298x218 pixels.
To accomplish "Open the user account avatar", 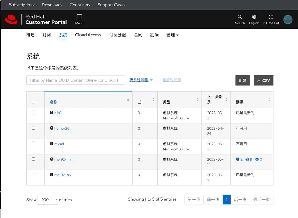I will coord(288,19).
